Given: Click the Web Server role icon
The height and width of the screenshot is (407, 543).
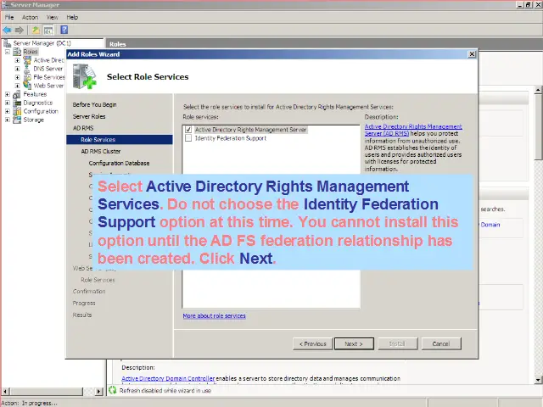Looking at the screenshot, I should point(27,86).
